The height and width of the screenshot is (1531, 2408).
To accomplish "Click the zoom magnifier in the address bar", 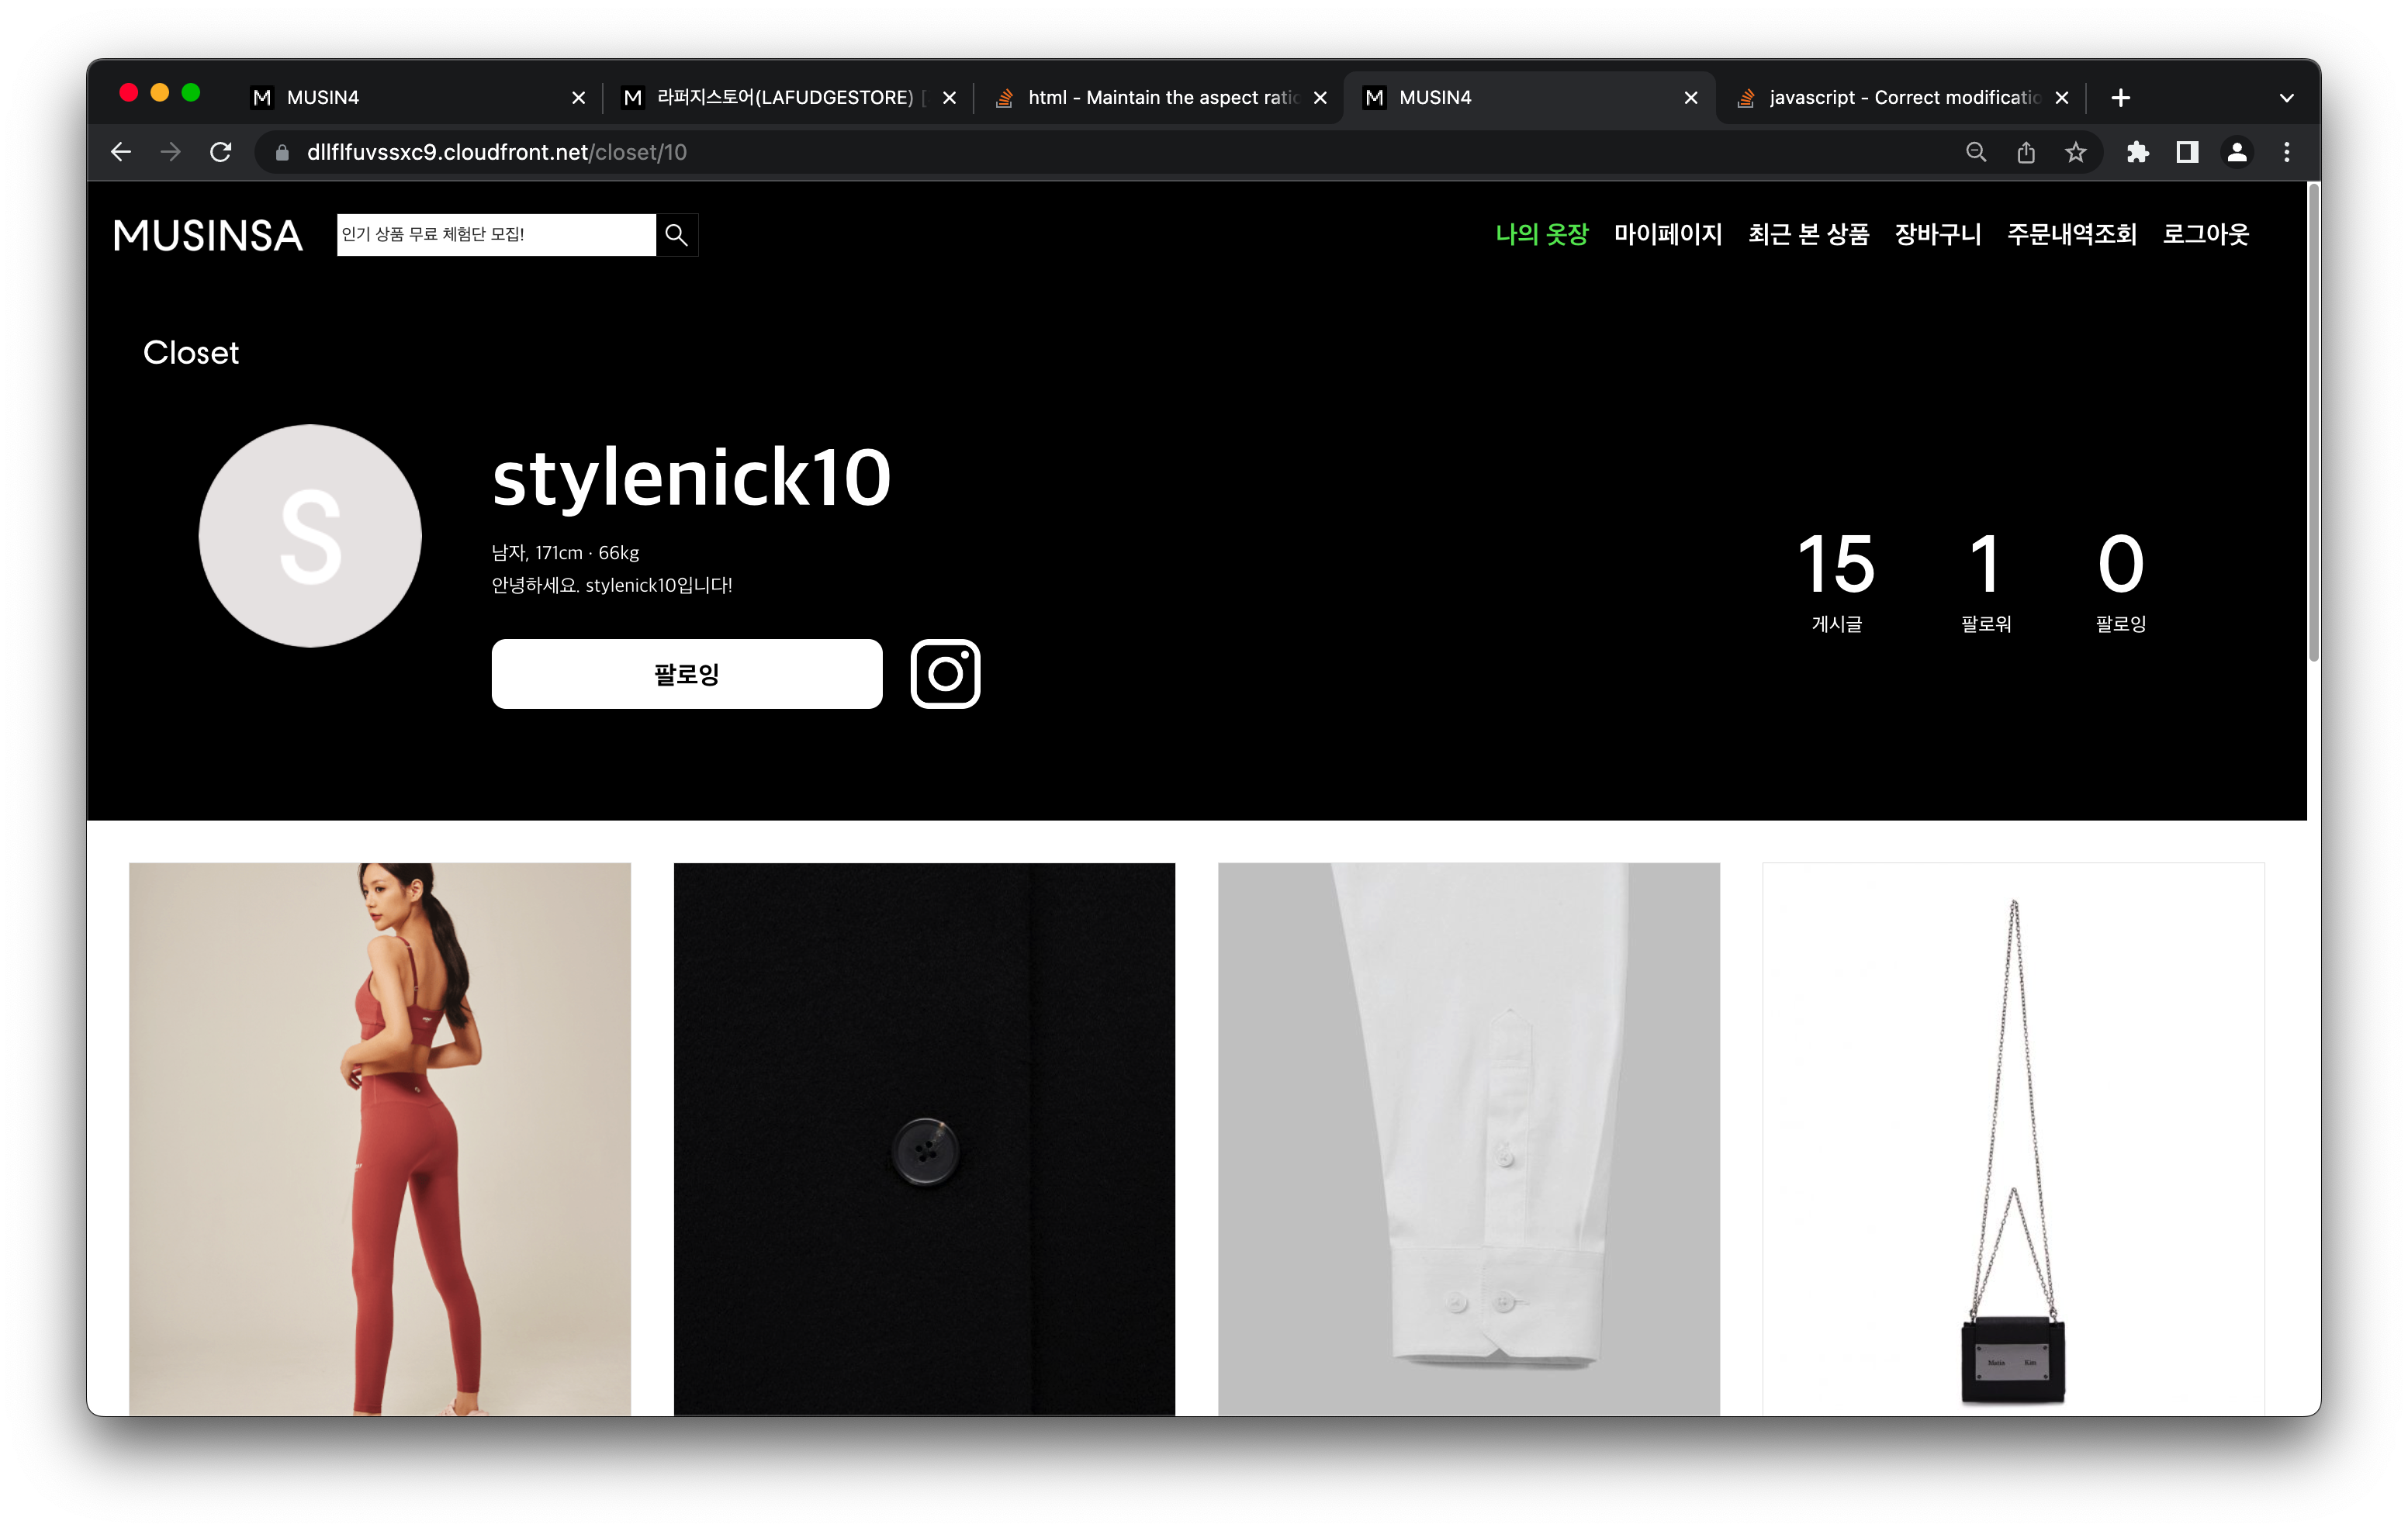I will pyautogui.click(x=1975, y=152).
